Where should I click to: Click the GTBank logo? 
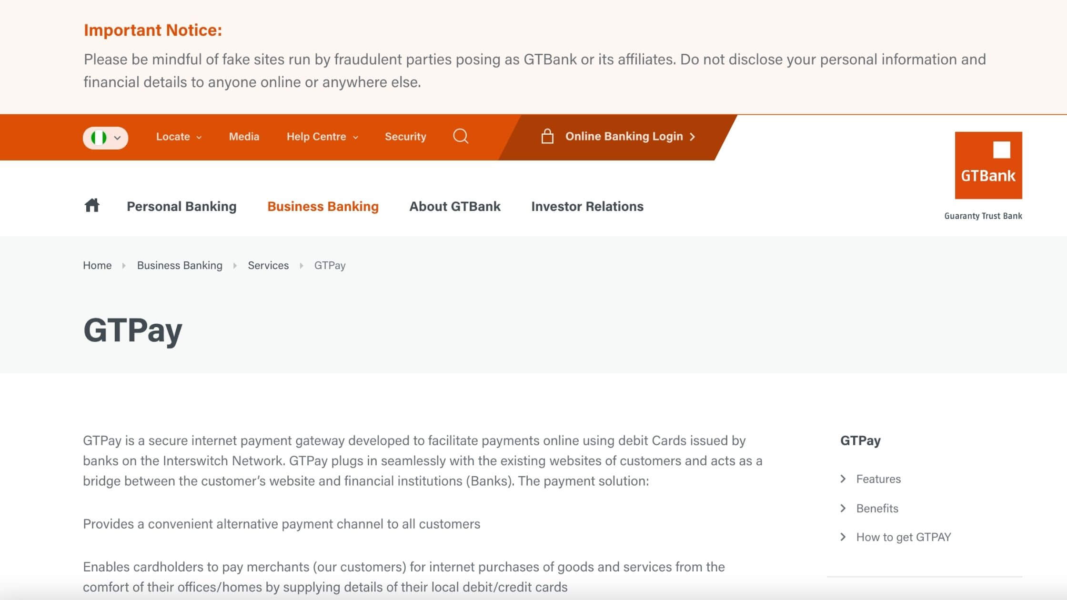988,165
